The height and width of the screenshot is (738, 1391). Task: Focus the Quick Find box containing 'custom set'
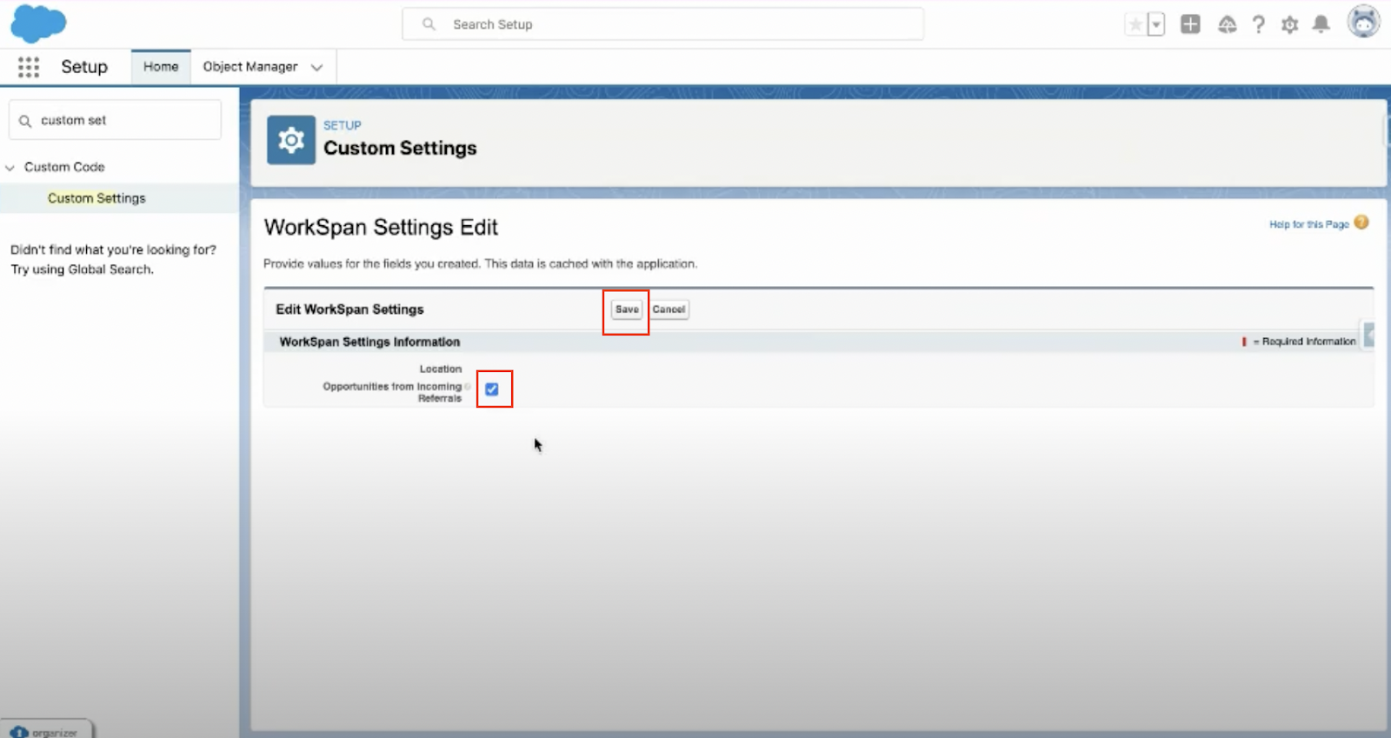115,120
